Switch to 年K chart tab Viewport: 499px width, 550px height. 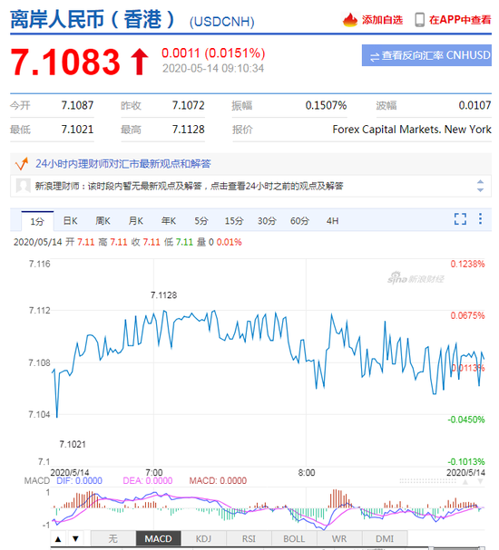point(169,221)
